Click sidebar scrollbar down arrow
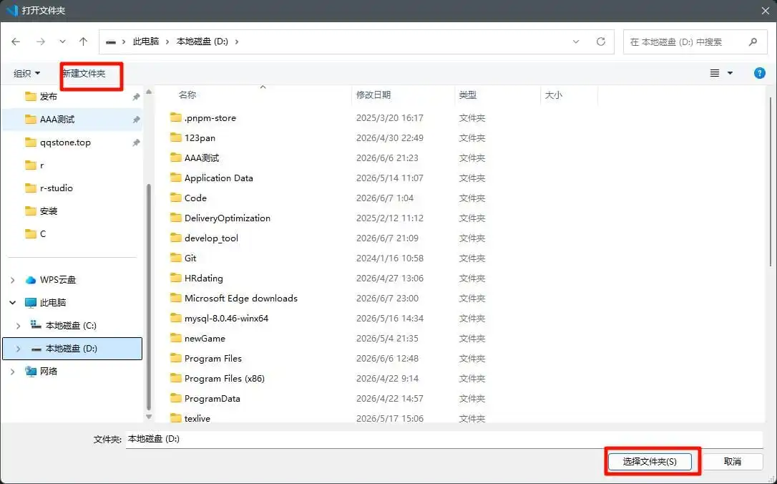The height and width of the screenshot is (484, 777). click(x=149, y=417)
